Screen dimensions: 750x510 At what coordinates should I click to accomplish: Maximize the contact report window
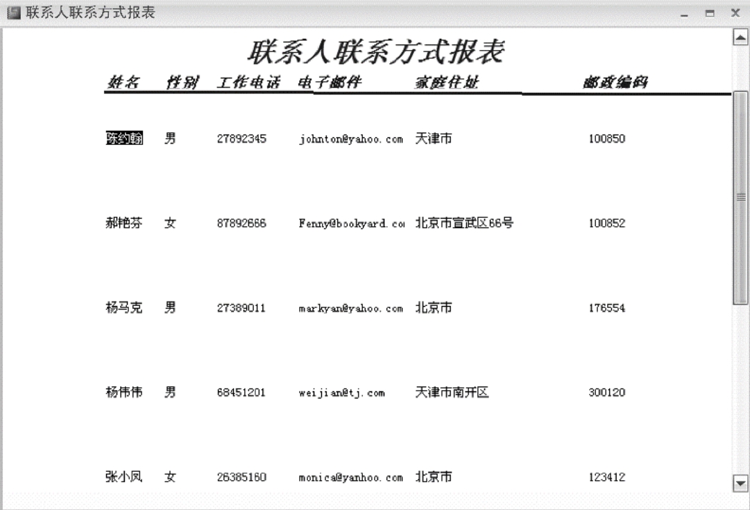[710, 13]
